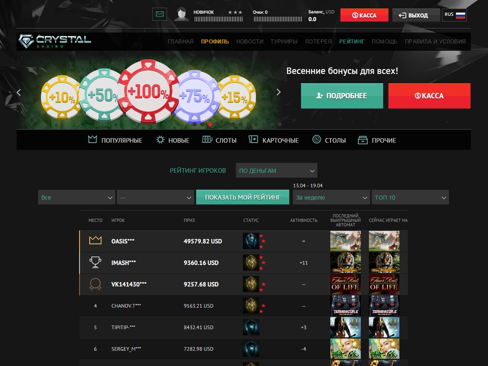
Task: Go to the Турниры menu item
Action: point(284,41)
